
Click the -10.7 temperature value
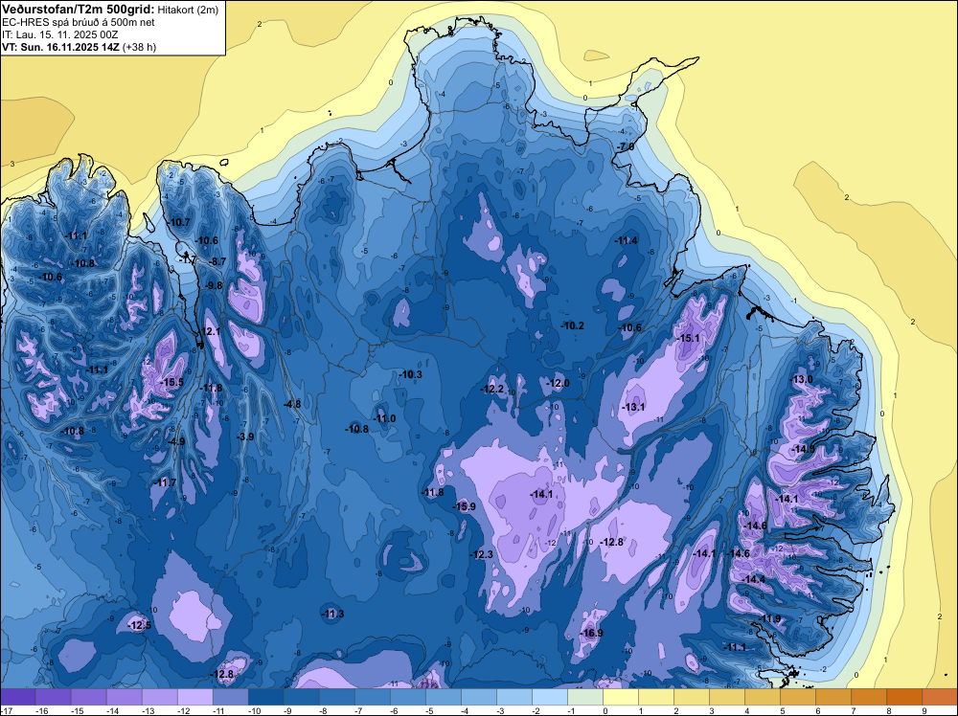tap(180, 222)
